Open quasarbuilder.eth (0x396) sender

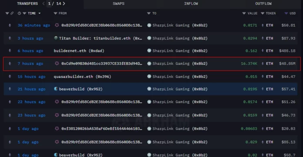82,77
